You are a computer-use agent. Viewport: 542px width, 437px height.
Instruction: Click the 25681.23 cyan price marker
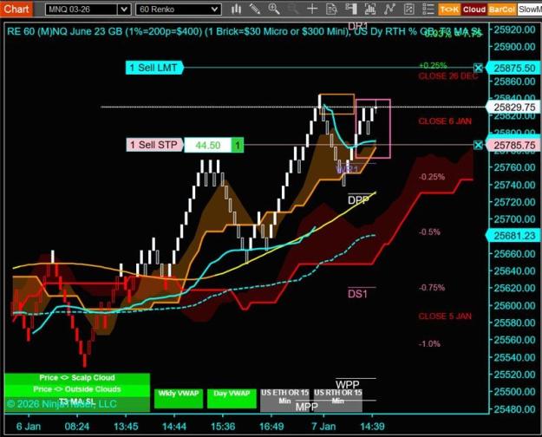(513, 236)
